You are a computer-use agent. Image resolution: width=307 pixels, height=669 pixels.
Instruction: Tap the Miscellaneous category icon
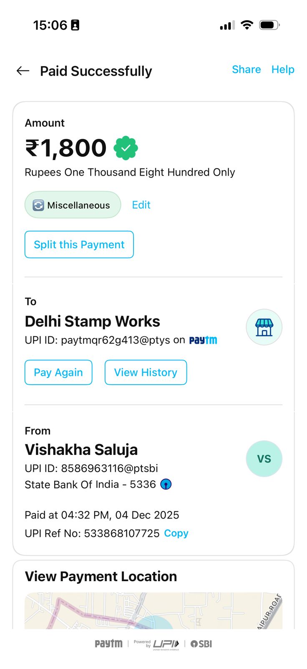point(38,205)
